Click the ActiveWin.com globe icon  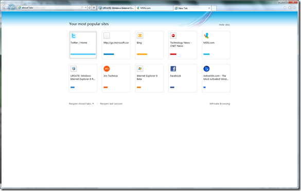click(x=206, y=69)
